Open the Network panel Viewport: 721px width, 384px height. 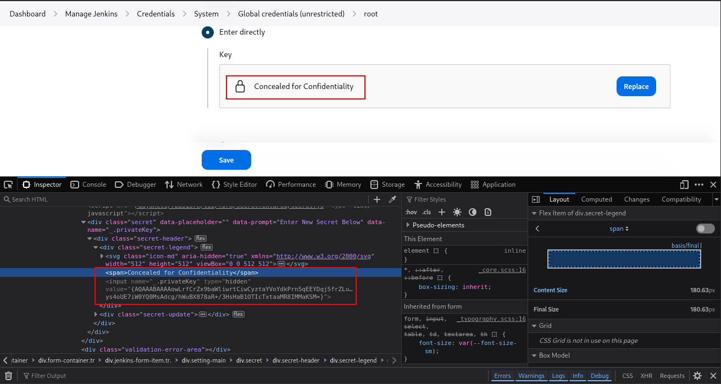[x=184, y=185]
